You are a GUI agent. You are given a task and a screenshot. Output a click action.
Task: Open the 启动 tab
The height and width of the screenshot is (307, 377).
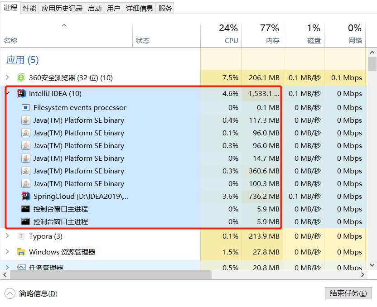click(x=95, y=8)
